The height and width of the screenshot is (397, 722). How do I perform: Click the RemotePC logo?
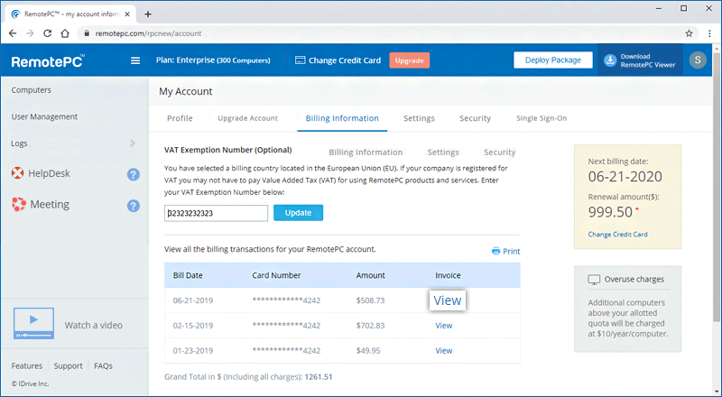pyautogui.click(x=48, y=60)
